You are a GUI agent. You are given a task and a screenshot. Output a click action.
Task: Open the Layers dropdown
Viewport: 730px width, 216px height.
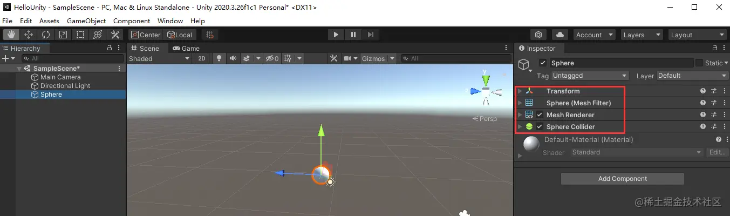tap(642, 35)
